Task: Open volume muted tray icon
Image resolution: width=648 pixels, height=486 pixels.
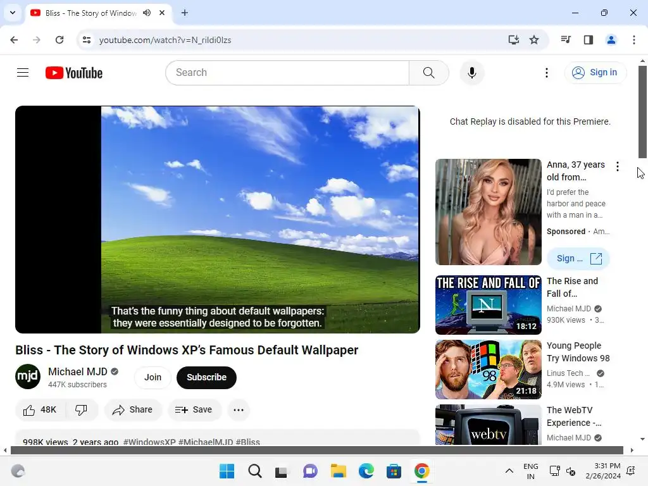Action: click(x=571, y=471)
